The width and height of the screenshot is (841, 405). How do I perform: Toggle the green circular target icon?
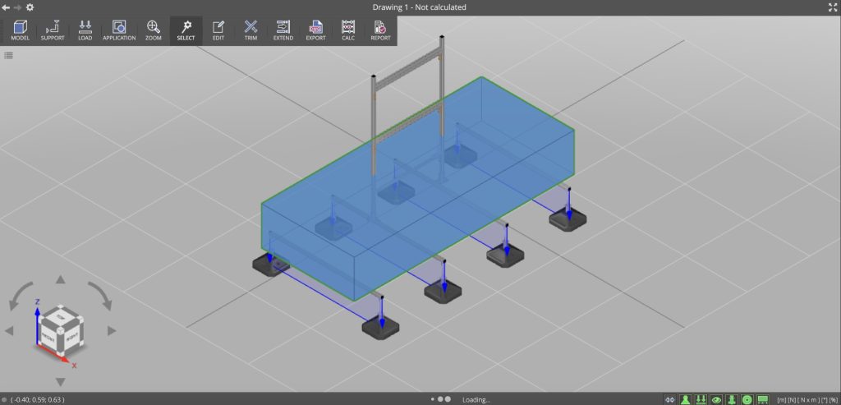pyautogui.click(x=747, y=399)
